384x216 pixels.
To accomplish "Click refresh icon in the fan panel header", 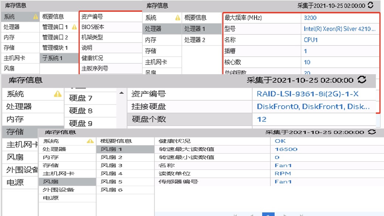I will click(371, 132).
